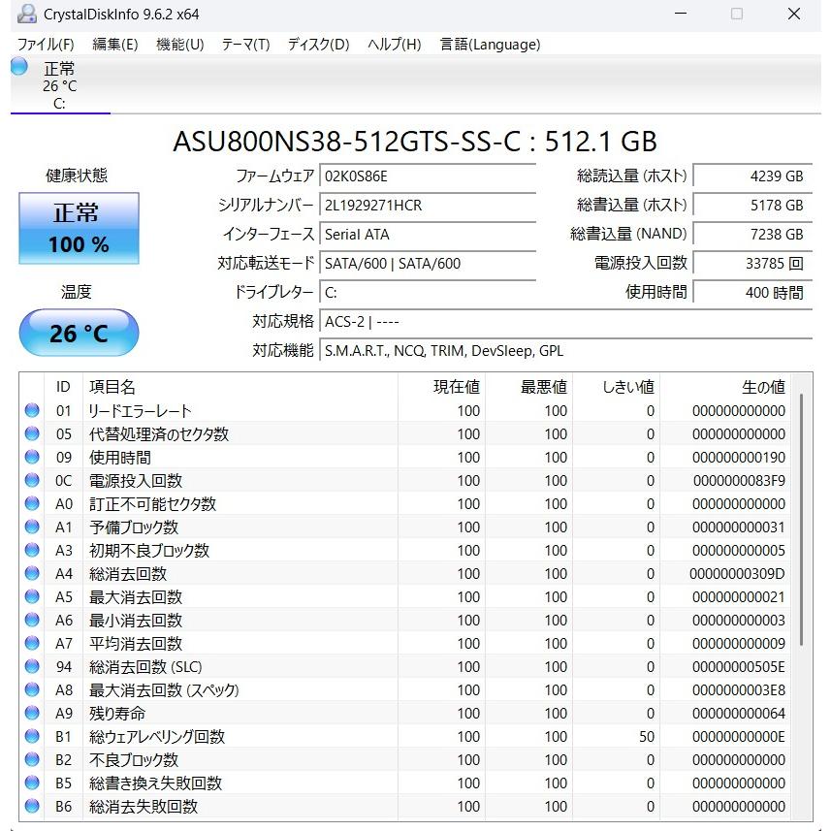
Task: Open the ファイル(F) menu
Action: tap(46, 44)
